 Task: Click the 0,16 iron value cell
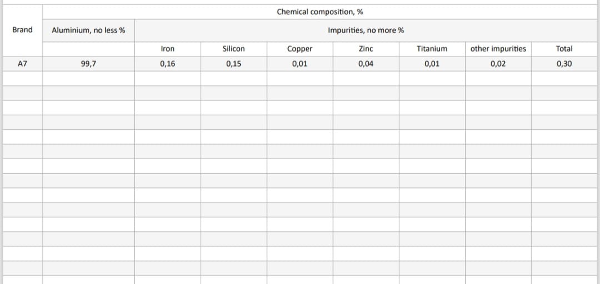168,64
